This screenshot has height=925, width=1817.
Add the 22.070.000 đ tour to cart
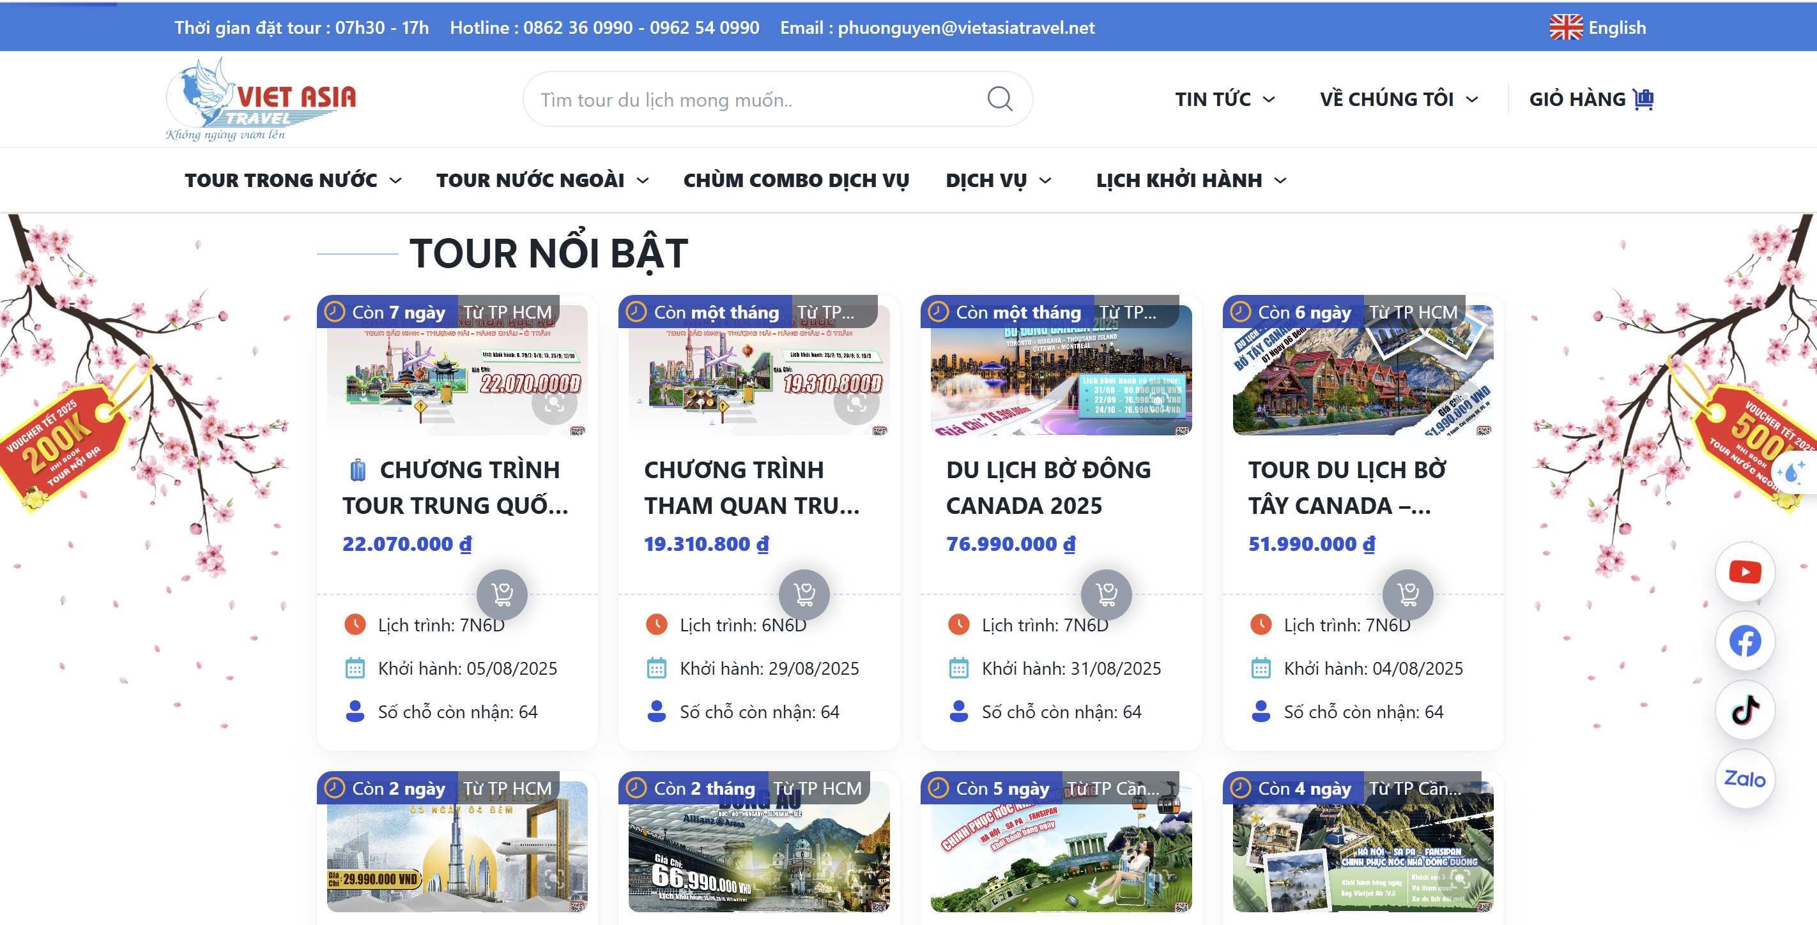502,594
